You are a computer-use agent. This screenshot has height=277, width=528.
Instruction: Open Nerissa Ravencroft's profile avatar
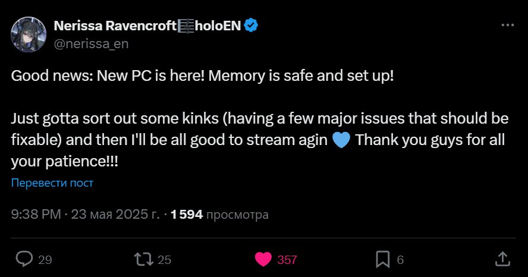pos(29,34)
